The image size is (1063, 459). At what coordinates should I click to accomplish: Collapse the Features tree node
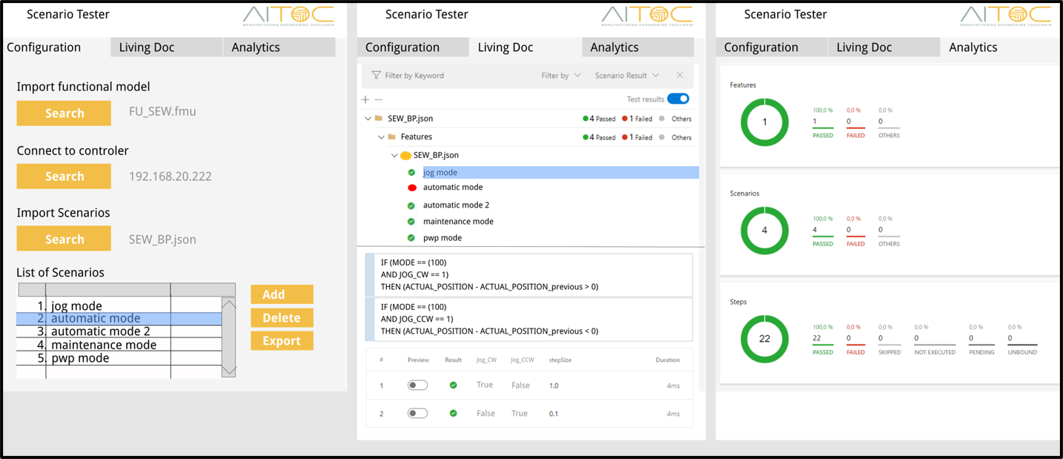tap(381, 136)
